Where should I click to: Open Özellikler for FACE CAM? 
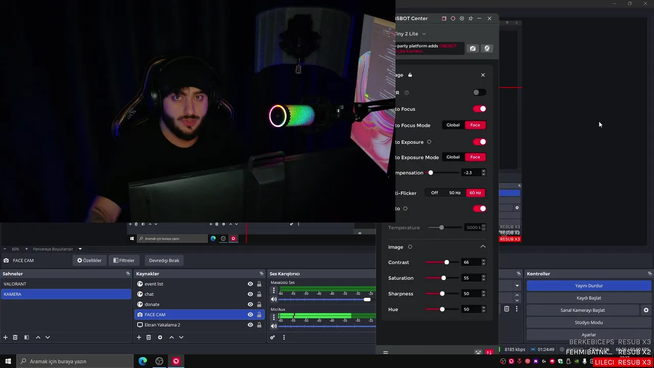click(x=89, y=261)
